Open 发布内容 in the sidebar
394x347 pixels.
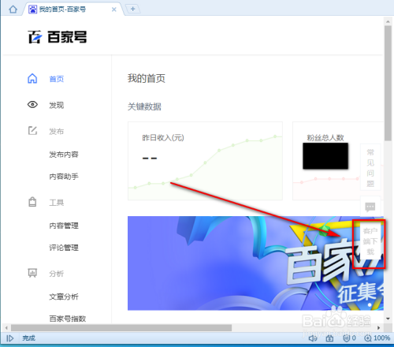tap(64, 155)
